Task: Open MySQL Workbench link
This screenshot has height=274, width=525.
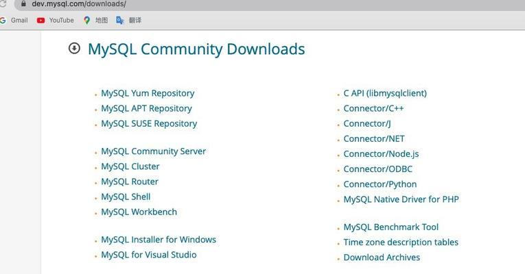Action: tap(139, 212)
